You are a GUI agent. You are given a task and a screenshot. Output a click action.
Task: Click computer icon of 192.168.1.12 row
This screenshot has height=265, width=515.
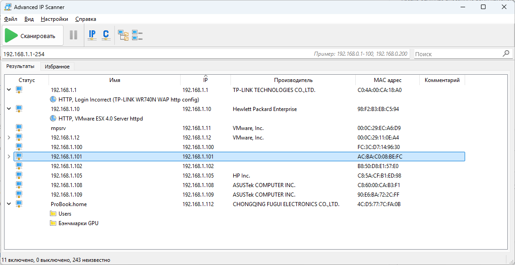tap(19, 137)
